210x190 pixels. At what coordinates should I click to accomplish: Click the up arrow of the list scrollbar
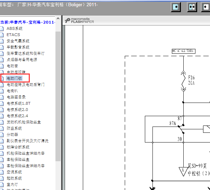(x=58, y=19)
